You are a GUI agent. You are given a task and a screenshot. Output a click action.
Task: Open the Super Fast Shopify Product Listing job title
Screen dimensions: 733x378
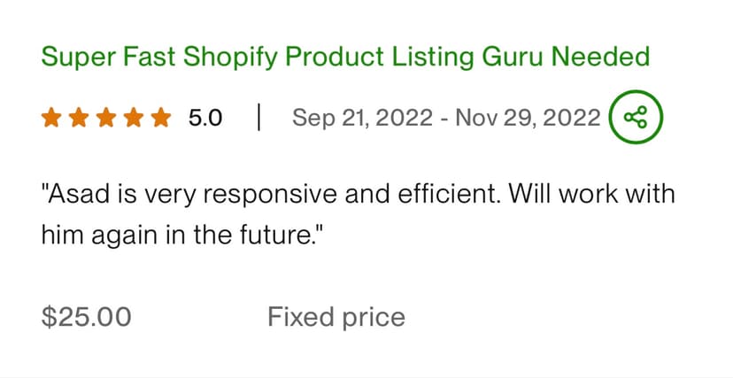coord(345,58)
